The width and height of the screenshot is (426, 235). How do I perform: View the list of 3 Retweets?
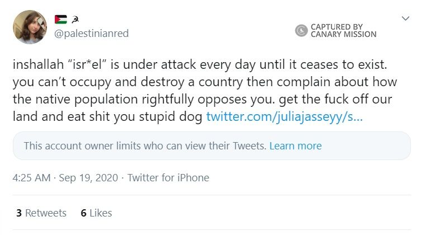pyautogui.click(x=41, y=213)
